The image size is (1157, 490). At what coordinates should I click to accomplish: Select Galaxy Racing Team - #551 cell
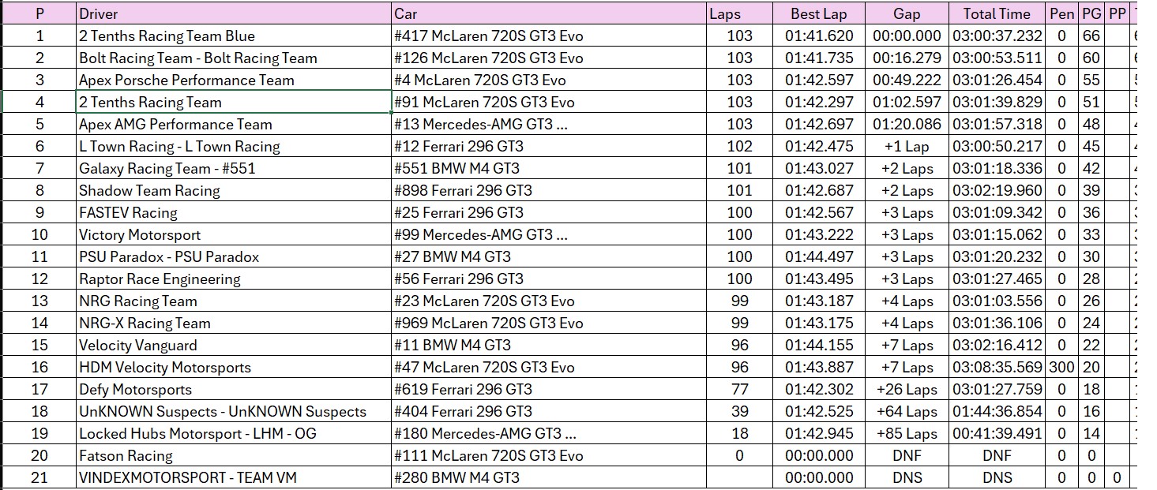point(234,168)
